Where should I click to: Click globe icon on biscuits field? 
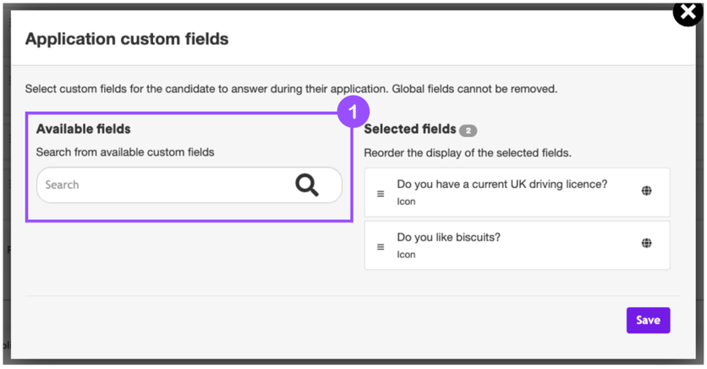point(646,243)
